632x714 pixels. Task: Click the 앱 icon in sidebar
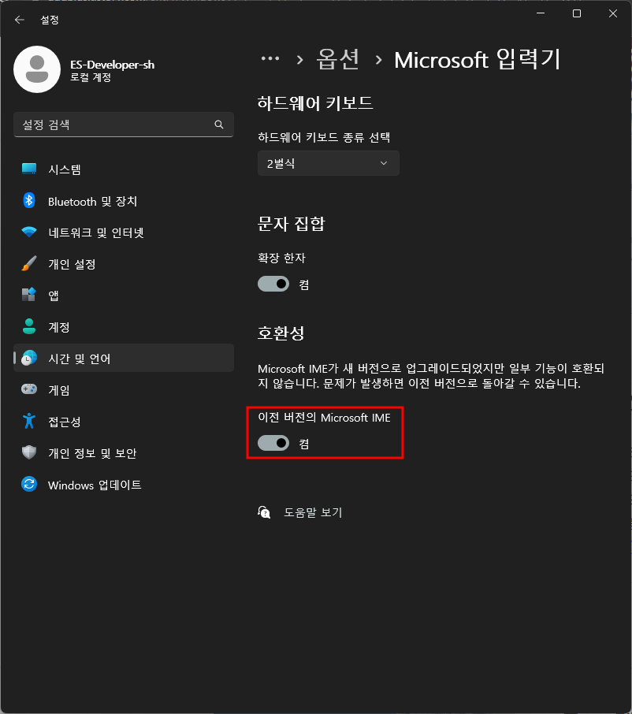29,295
